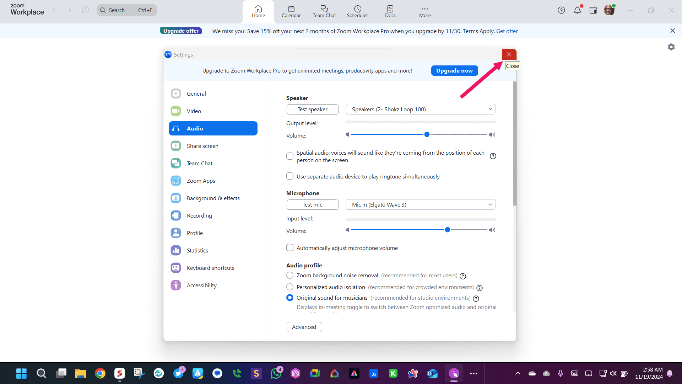This screenshot has width=682, height=384.
Task: Click the Advanced button
Action: coord(304,327)
